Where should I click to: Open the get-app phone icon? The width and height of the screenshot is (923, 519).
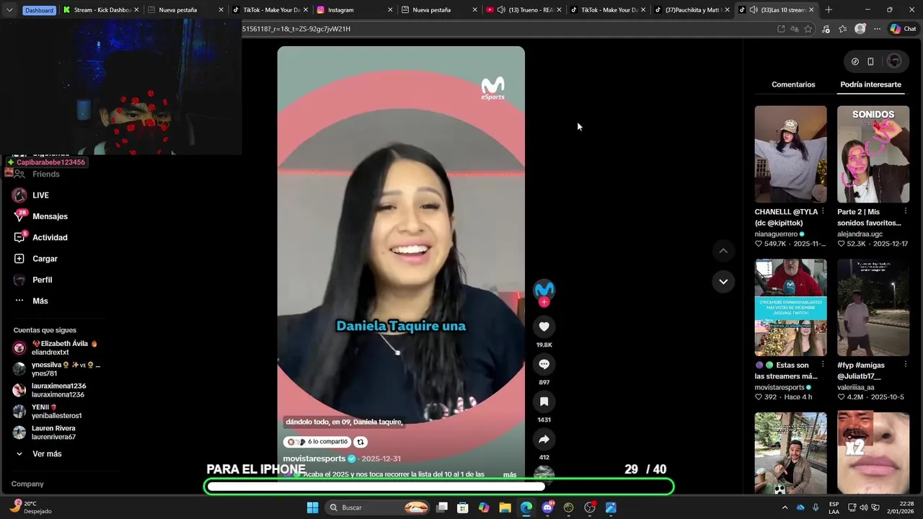870,61
